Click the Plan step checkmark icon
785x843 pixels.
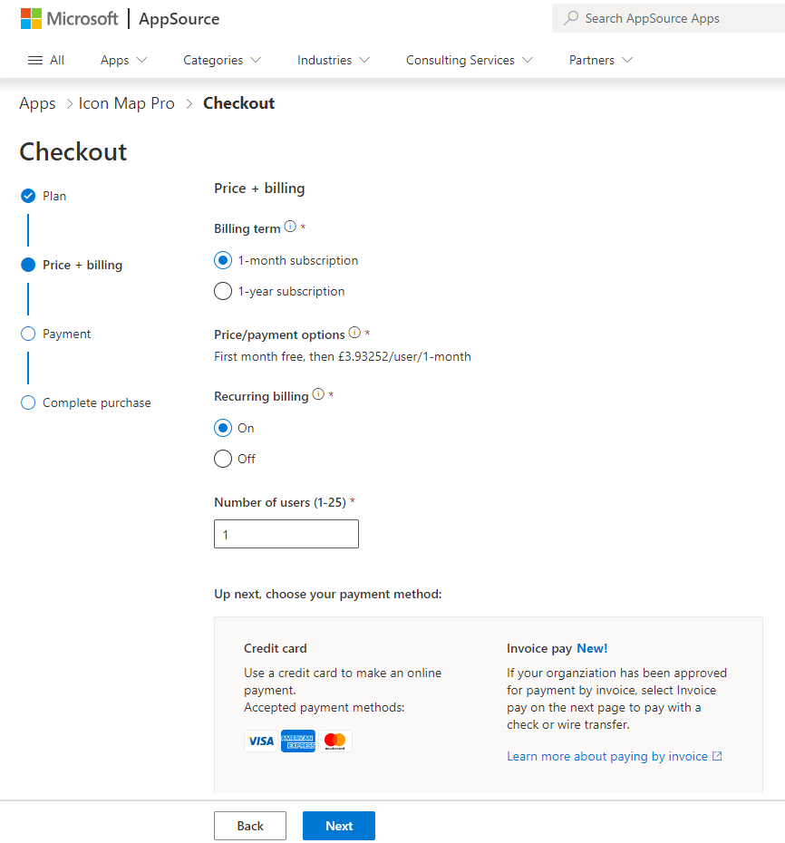28,196
